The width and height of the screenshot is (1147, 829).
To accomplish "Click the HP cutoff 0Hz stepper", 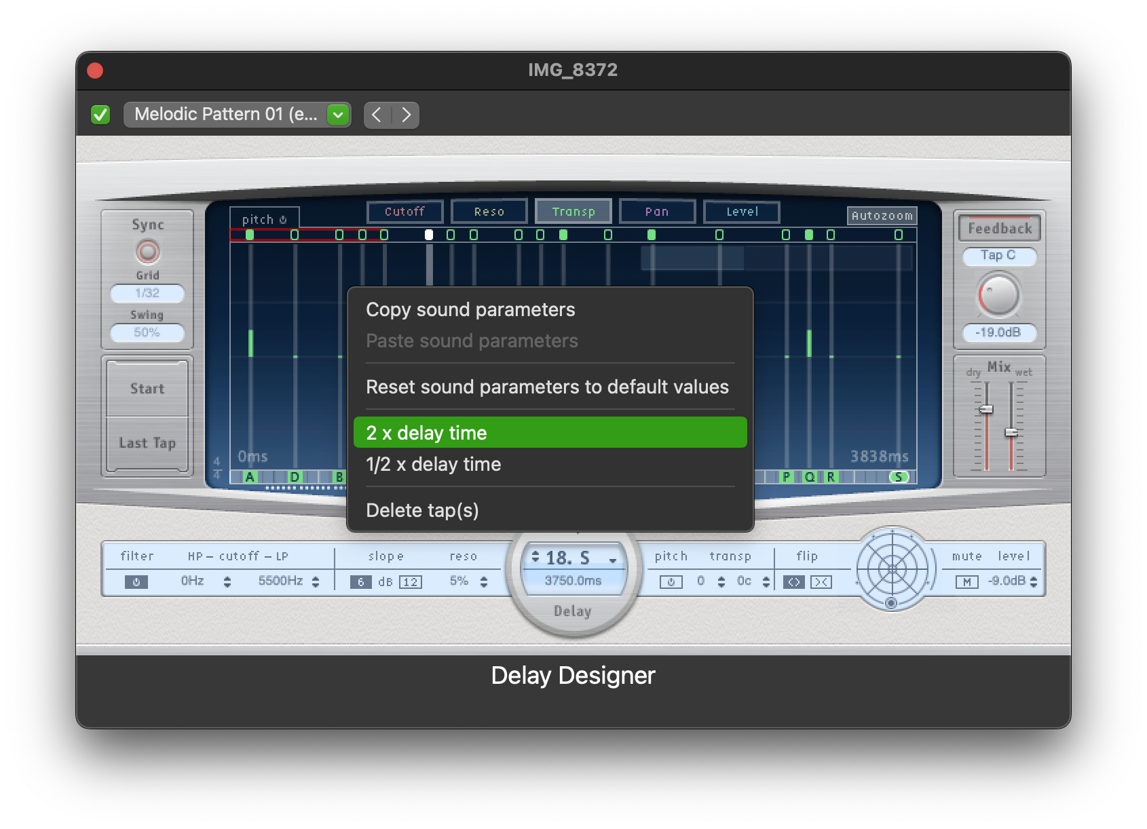I will tap(227, 581).
